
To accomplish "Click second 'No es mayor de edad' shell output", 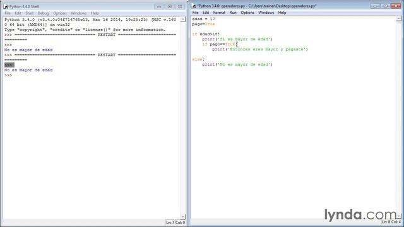I will [28, 70].
